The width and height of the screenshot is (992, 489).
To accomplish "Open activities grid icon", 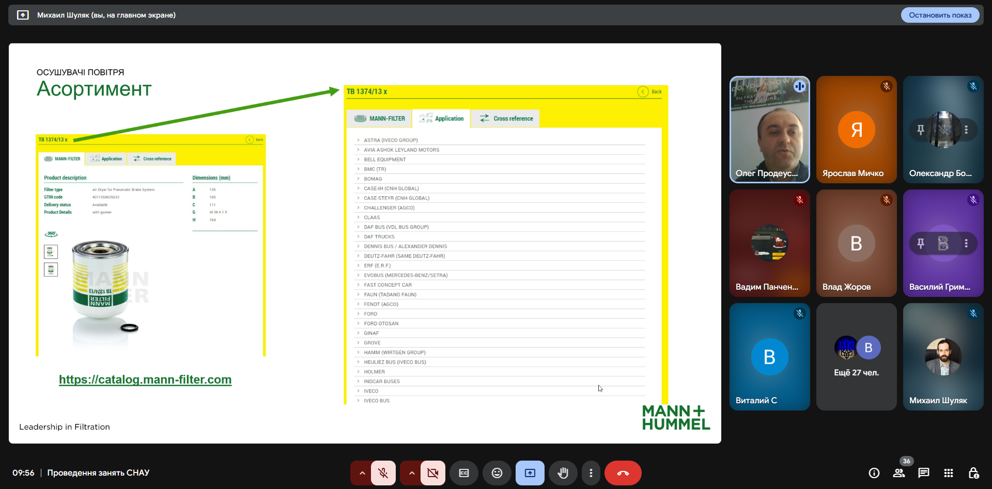I will coord(949,473).
